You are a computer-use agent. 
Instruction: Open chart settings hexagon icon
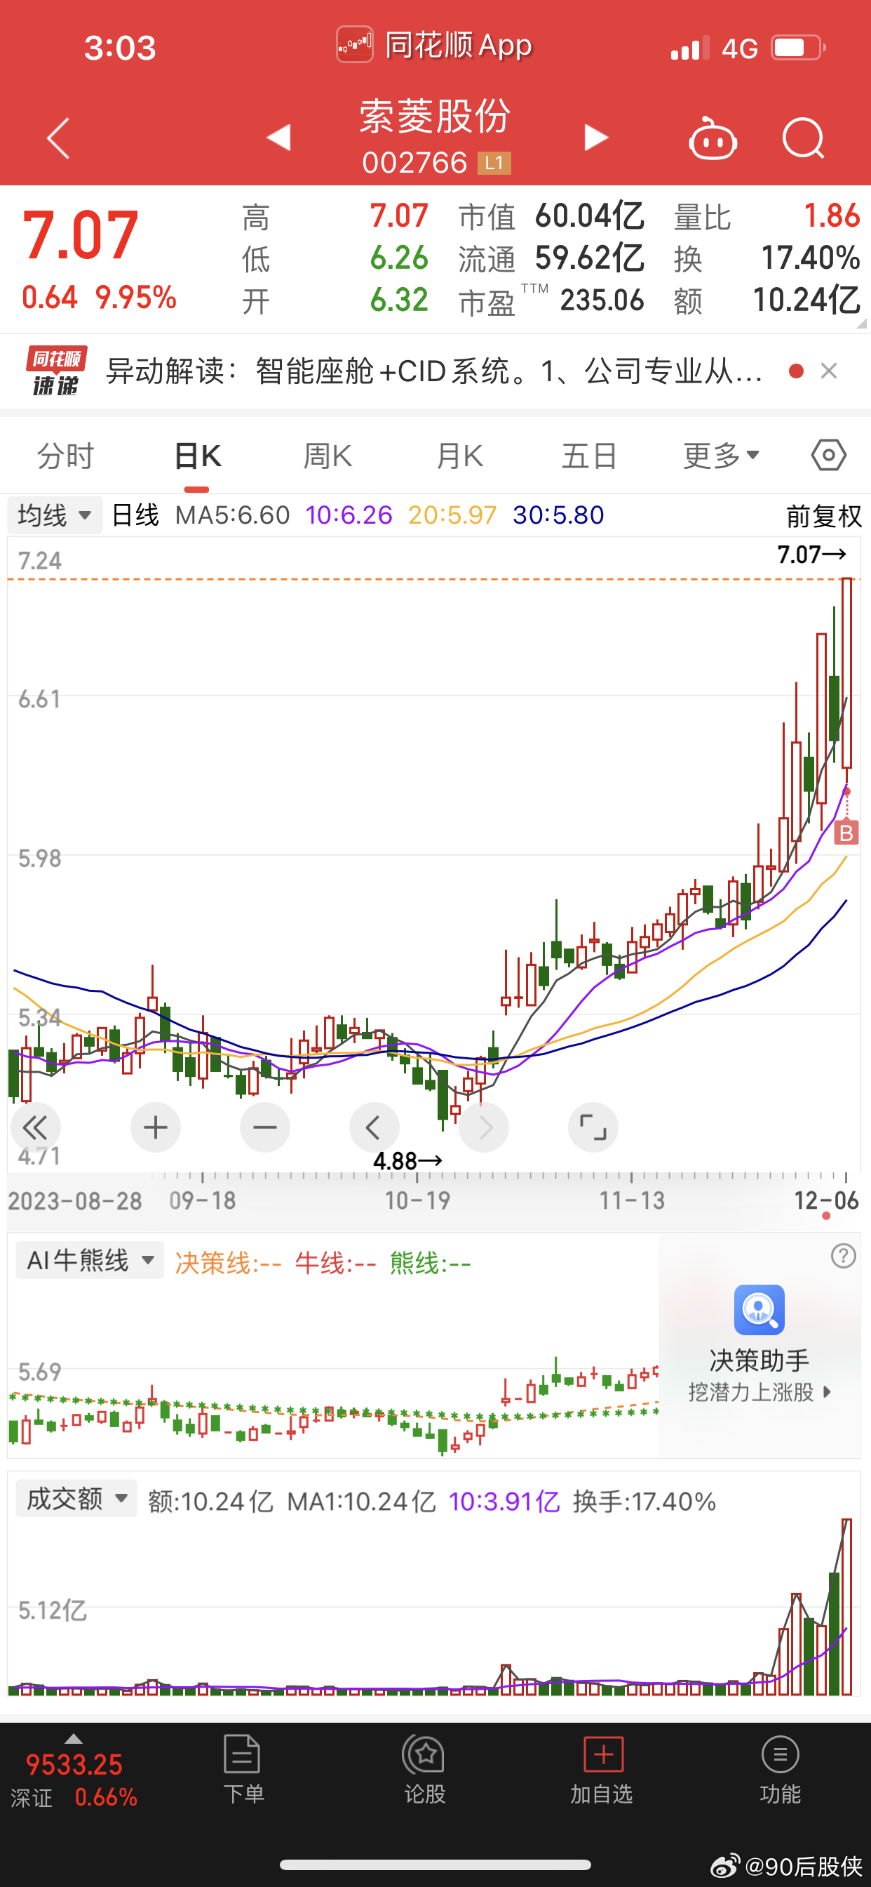coord(828,456)
